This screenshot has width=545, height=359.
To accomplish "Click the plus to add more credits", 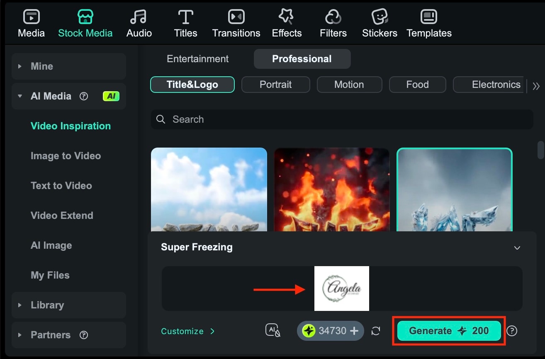I will (x=354, y=331).
